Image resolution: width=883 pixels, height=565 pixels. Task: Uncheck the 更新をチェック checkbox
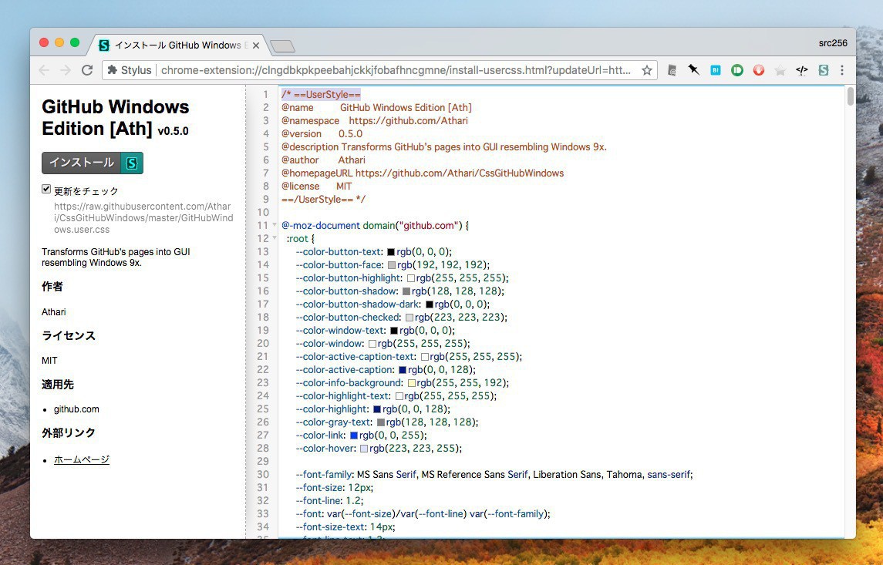[46, 189]
